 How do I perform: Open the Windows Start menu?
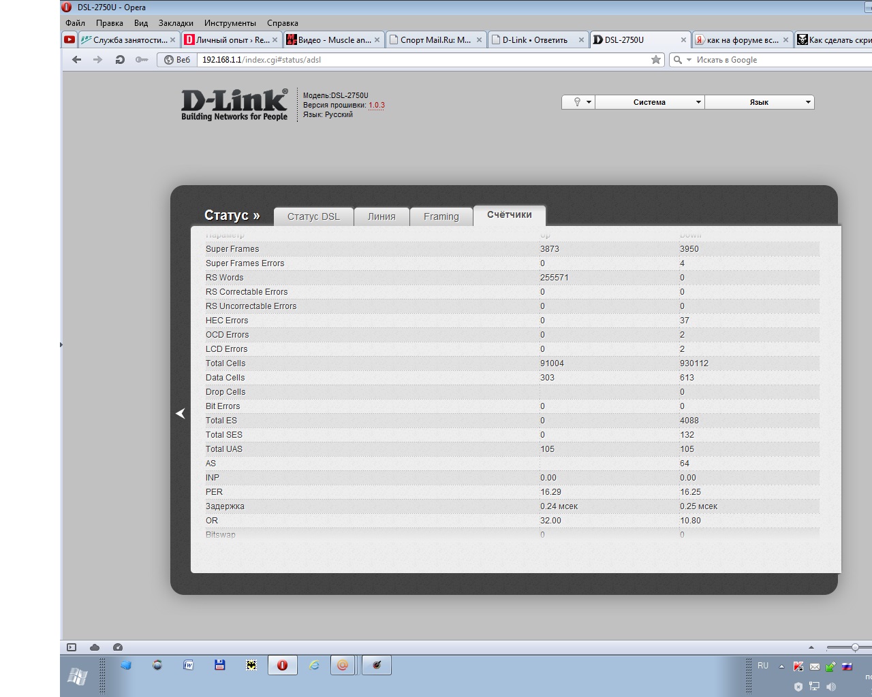pyautogui.click(x=78, y=676)
